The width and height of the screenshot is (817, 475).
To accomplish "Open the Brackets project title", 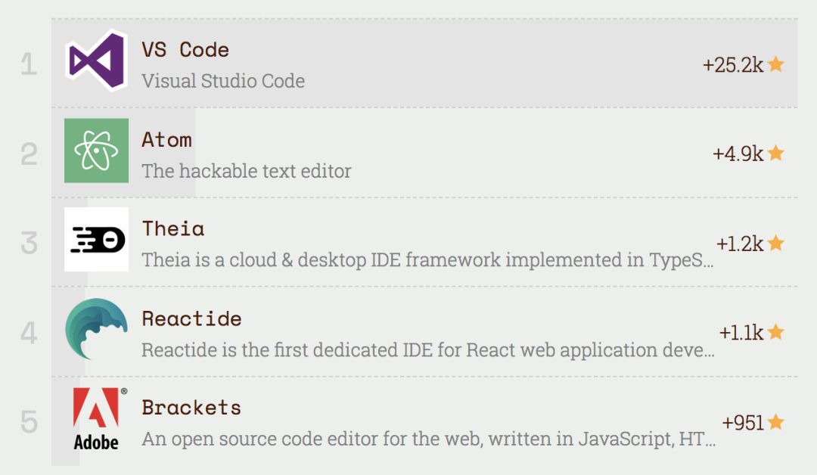I will 191,408.
